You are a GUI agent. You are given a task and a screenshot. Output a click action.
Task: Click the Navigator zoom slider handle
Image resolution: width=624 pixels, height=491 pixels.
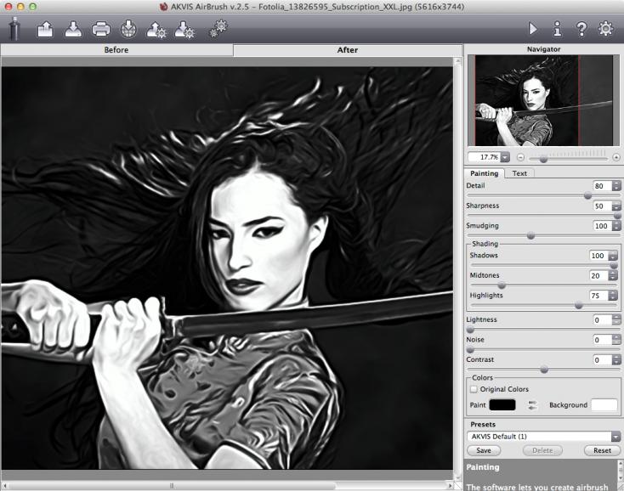pyautogui.click(x=543, y=159)
